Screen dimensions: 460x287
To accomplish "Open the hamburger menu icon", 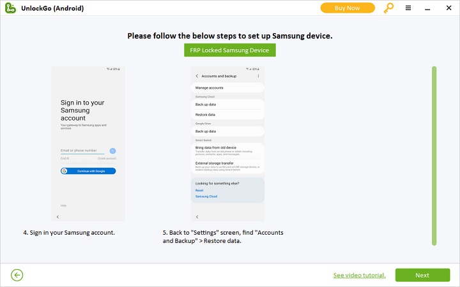I will (408, 8).
